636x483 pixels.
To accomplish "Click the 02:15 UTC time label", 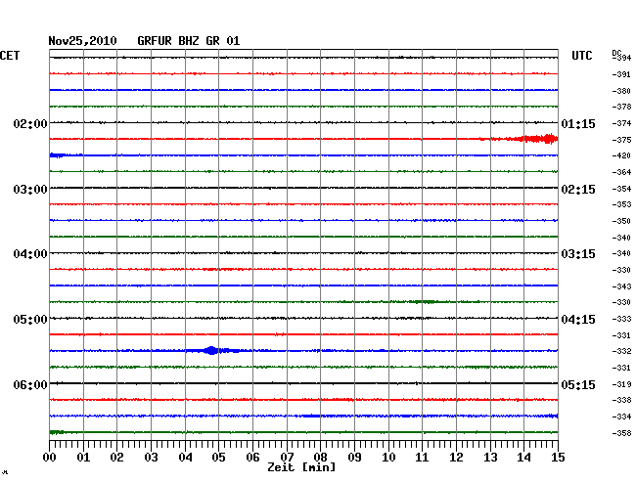I will tap(578, 190).
